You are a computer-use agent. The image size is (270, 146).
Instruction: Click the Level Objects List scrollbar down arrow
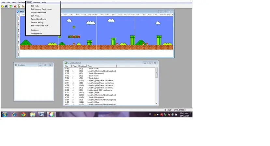[x=156, y=103]
